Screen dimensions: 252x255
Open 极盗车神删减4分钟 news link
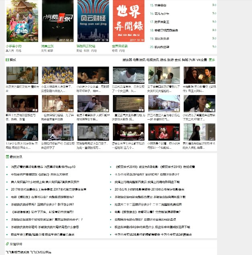152,227
